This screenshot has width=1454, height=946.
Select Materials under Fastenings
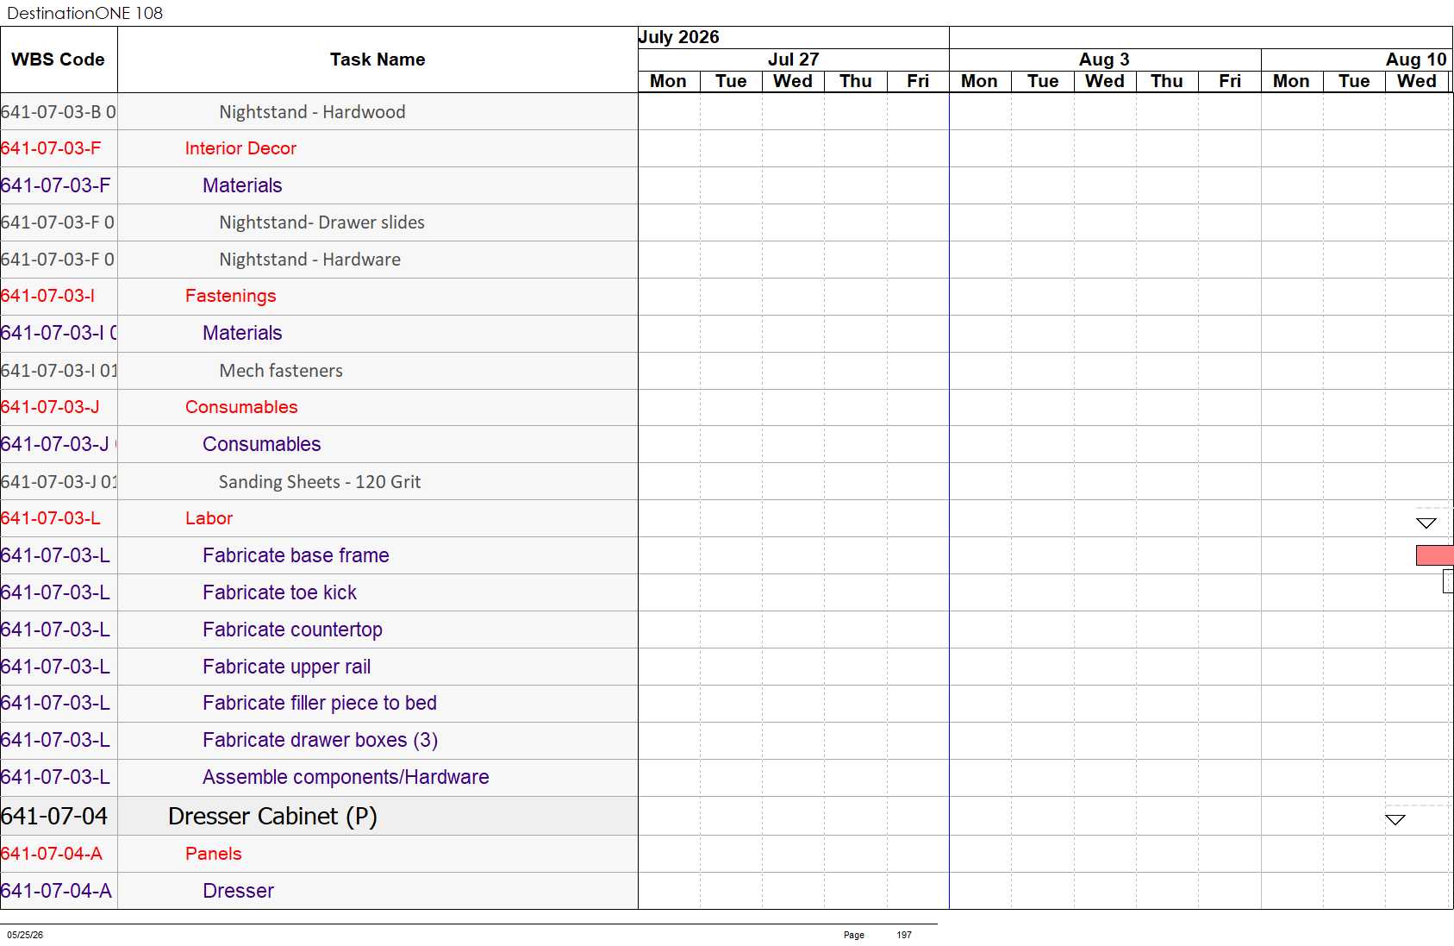tap(242, 333)
